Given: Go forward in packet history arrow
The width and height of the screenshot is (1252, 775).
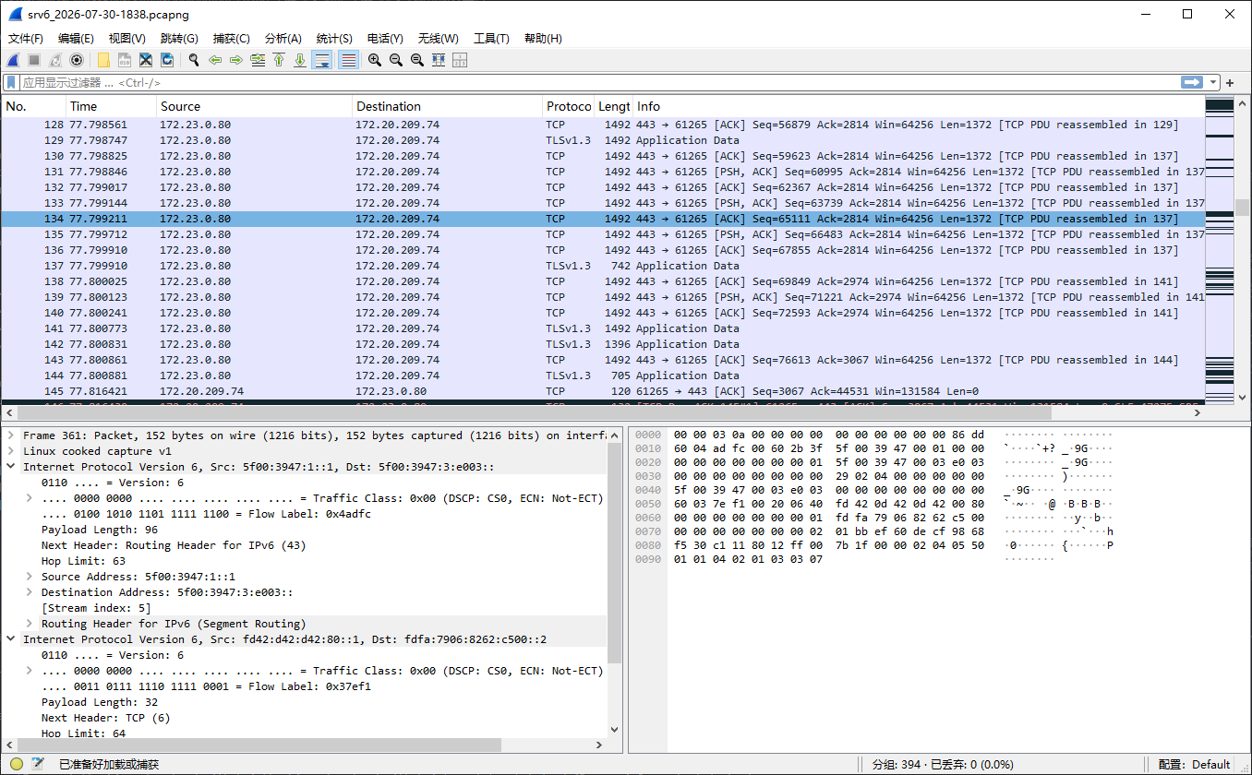Looking at the screenshot, I should 236,60.
